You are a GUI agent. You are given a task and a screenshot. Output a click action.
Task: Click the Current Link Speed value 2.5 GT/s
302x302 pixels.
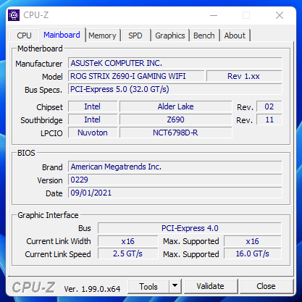point(128,253)
